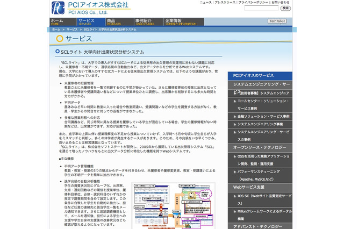Screen dimensions: 344x229
Task: Click サービス in the breadcrumb trail
Action: click(72, 30)
